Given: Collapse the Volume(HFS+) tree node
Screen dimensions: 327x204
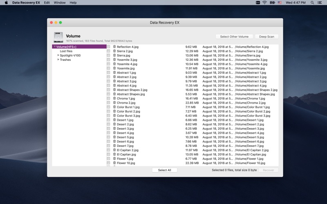Looking at the screenshot, I should click(55, 47).
